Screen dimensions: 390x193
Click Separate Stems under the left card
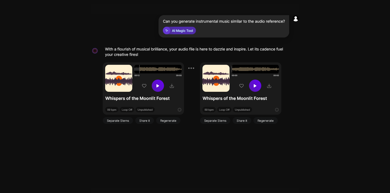coord(118,121)
